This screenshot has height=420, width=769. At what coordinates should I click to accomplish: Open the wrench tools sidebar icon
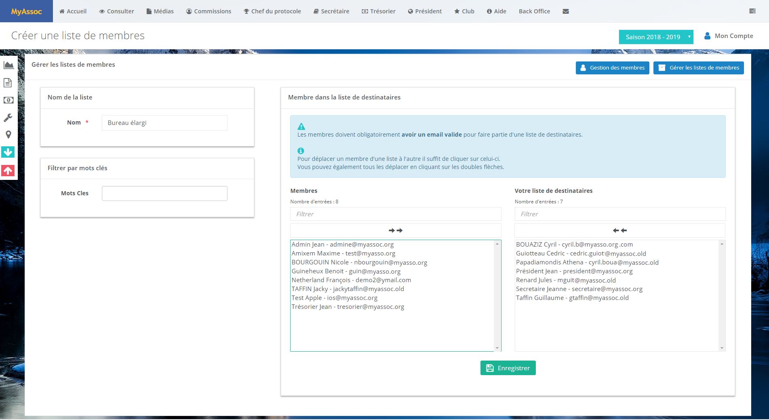tap(8, 118)
